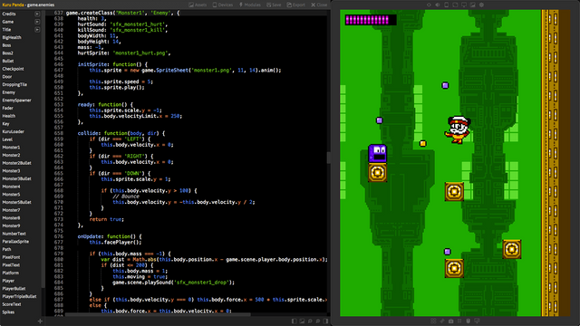580x326 pixels.
Task: Open Boss2 class in sidebar
Action: point(8,53)
